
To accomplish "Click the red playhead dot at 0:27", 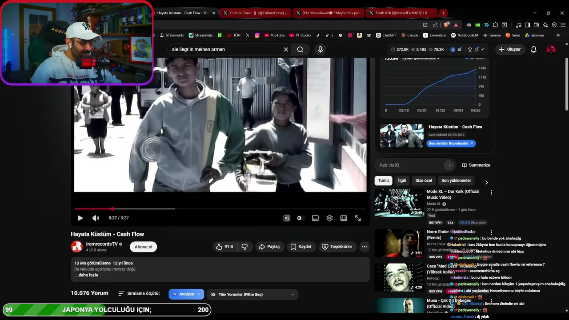I will click(x=112, y=208).
